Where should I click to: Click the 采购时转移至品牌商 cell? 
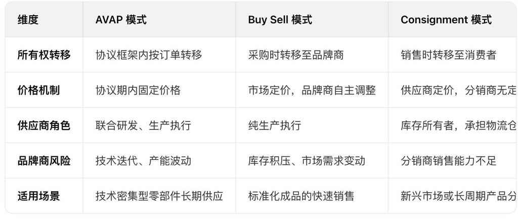(x=296, y=55)
